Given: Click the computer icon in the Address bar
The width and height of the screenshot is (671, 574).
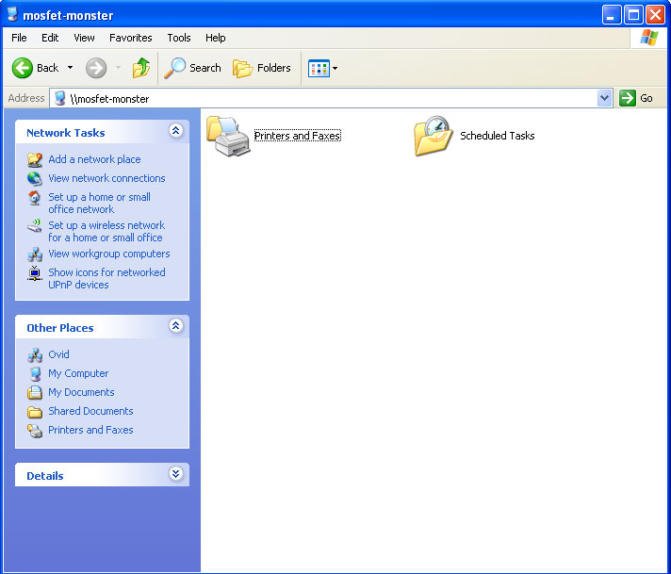Looking at the screenshot, I should [x=60, y=98].
